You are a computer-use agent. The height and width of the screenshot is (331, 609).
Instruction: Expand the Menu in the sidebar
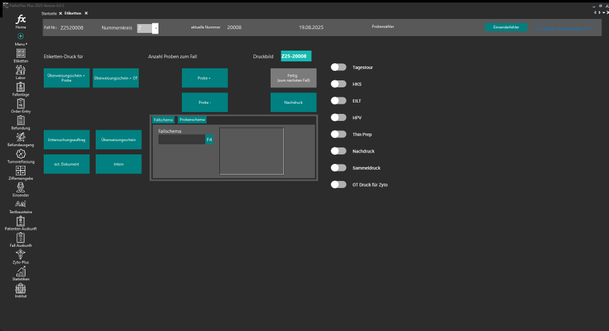coord(21,39)
